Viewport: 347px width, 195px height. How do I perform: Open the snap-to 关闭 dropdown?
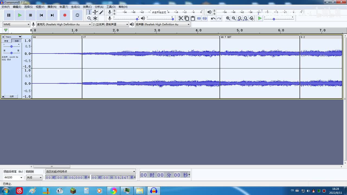34,178
